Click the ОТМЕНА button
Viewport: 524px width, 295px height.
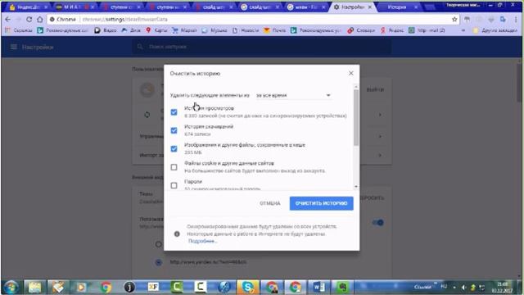click(270, 203)
